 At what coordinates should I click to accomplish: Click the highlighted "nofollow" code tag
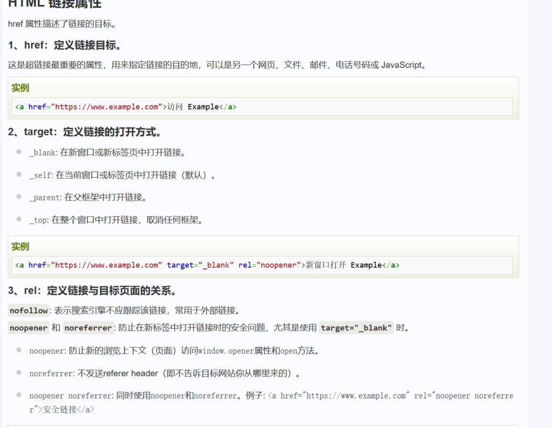coord(29,311)
